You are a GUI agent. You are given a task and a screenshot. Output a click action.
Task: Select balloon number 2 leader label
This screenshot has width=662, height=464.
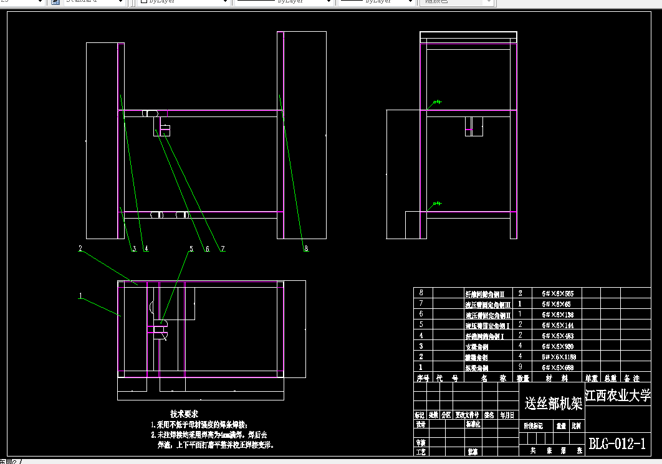[x=80, y=249]
